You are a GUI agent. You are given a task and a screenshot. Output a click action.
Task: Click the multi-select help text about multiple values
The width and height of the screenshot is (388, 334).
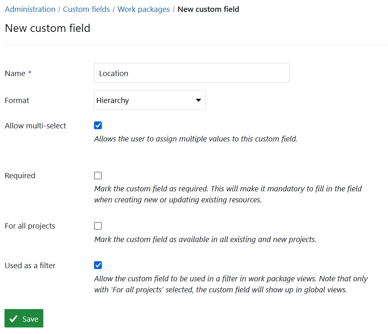[x=196, y=139]
